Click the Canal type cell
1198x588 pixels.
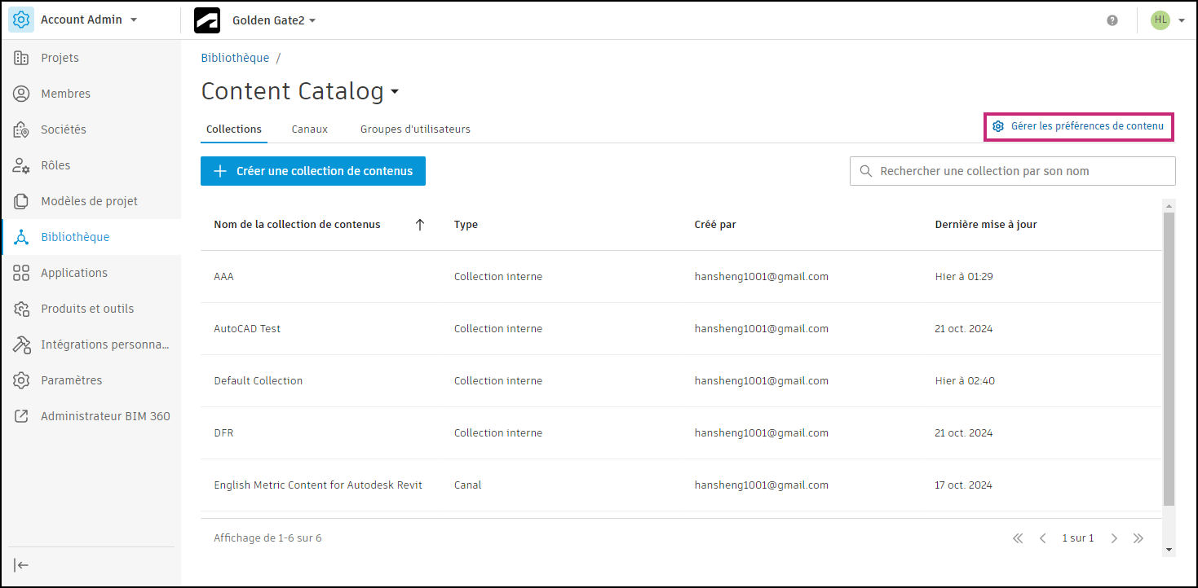468,485
